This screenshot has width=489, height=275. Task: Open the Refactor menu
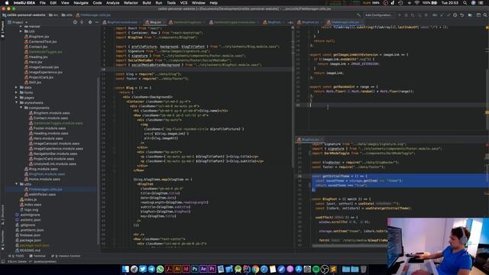click(x=131, y=3)
